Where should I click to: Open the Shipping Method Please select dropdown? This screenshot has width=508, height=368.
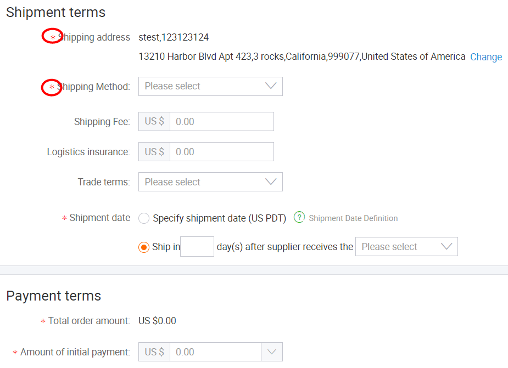[x=210, y=87]
